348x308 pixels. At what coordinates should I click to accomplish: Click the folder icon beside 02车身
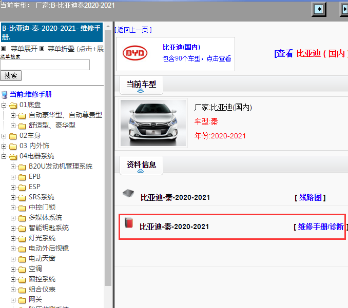[13, 136]
